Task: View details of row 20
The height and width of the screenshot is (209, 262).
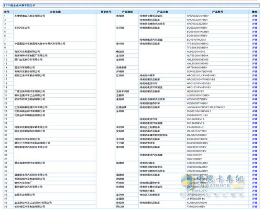Action: [x=255, y=91]
